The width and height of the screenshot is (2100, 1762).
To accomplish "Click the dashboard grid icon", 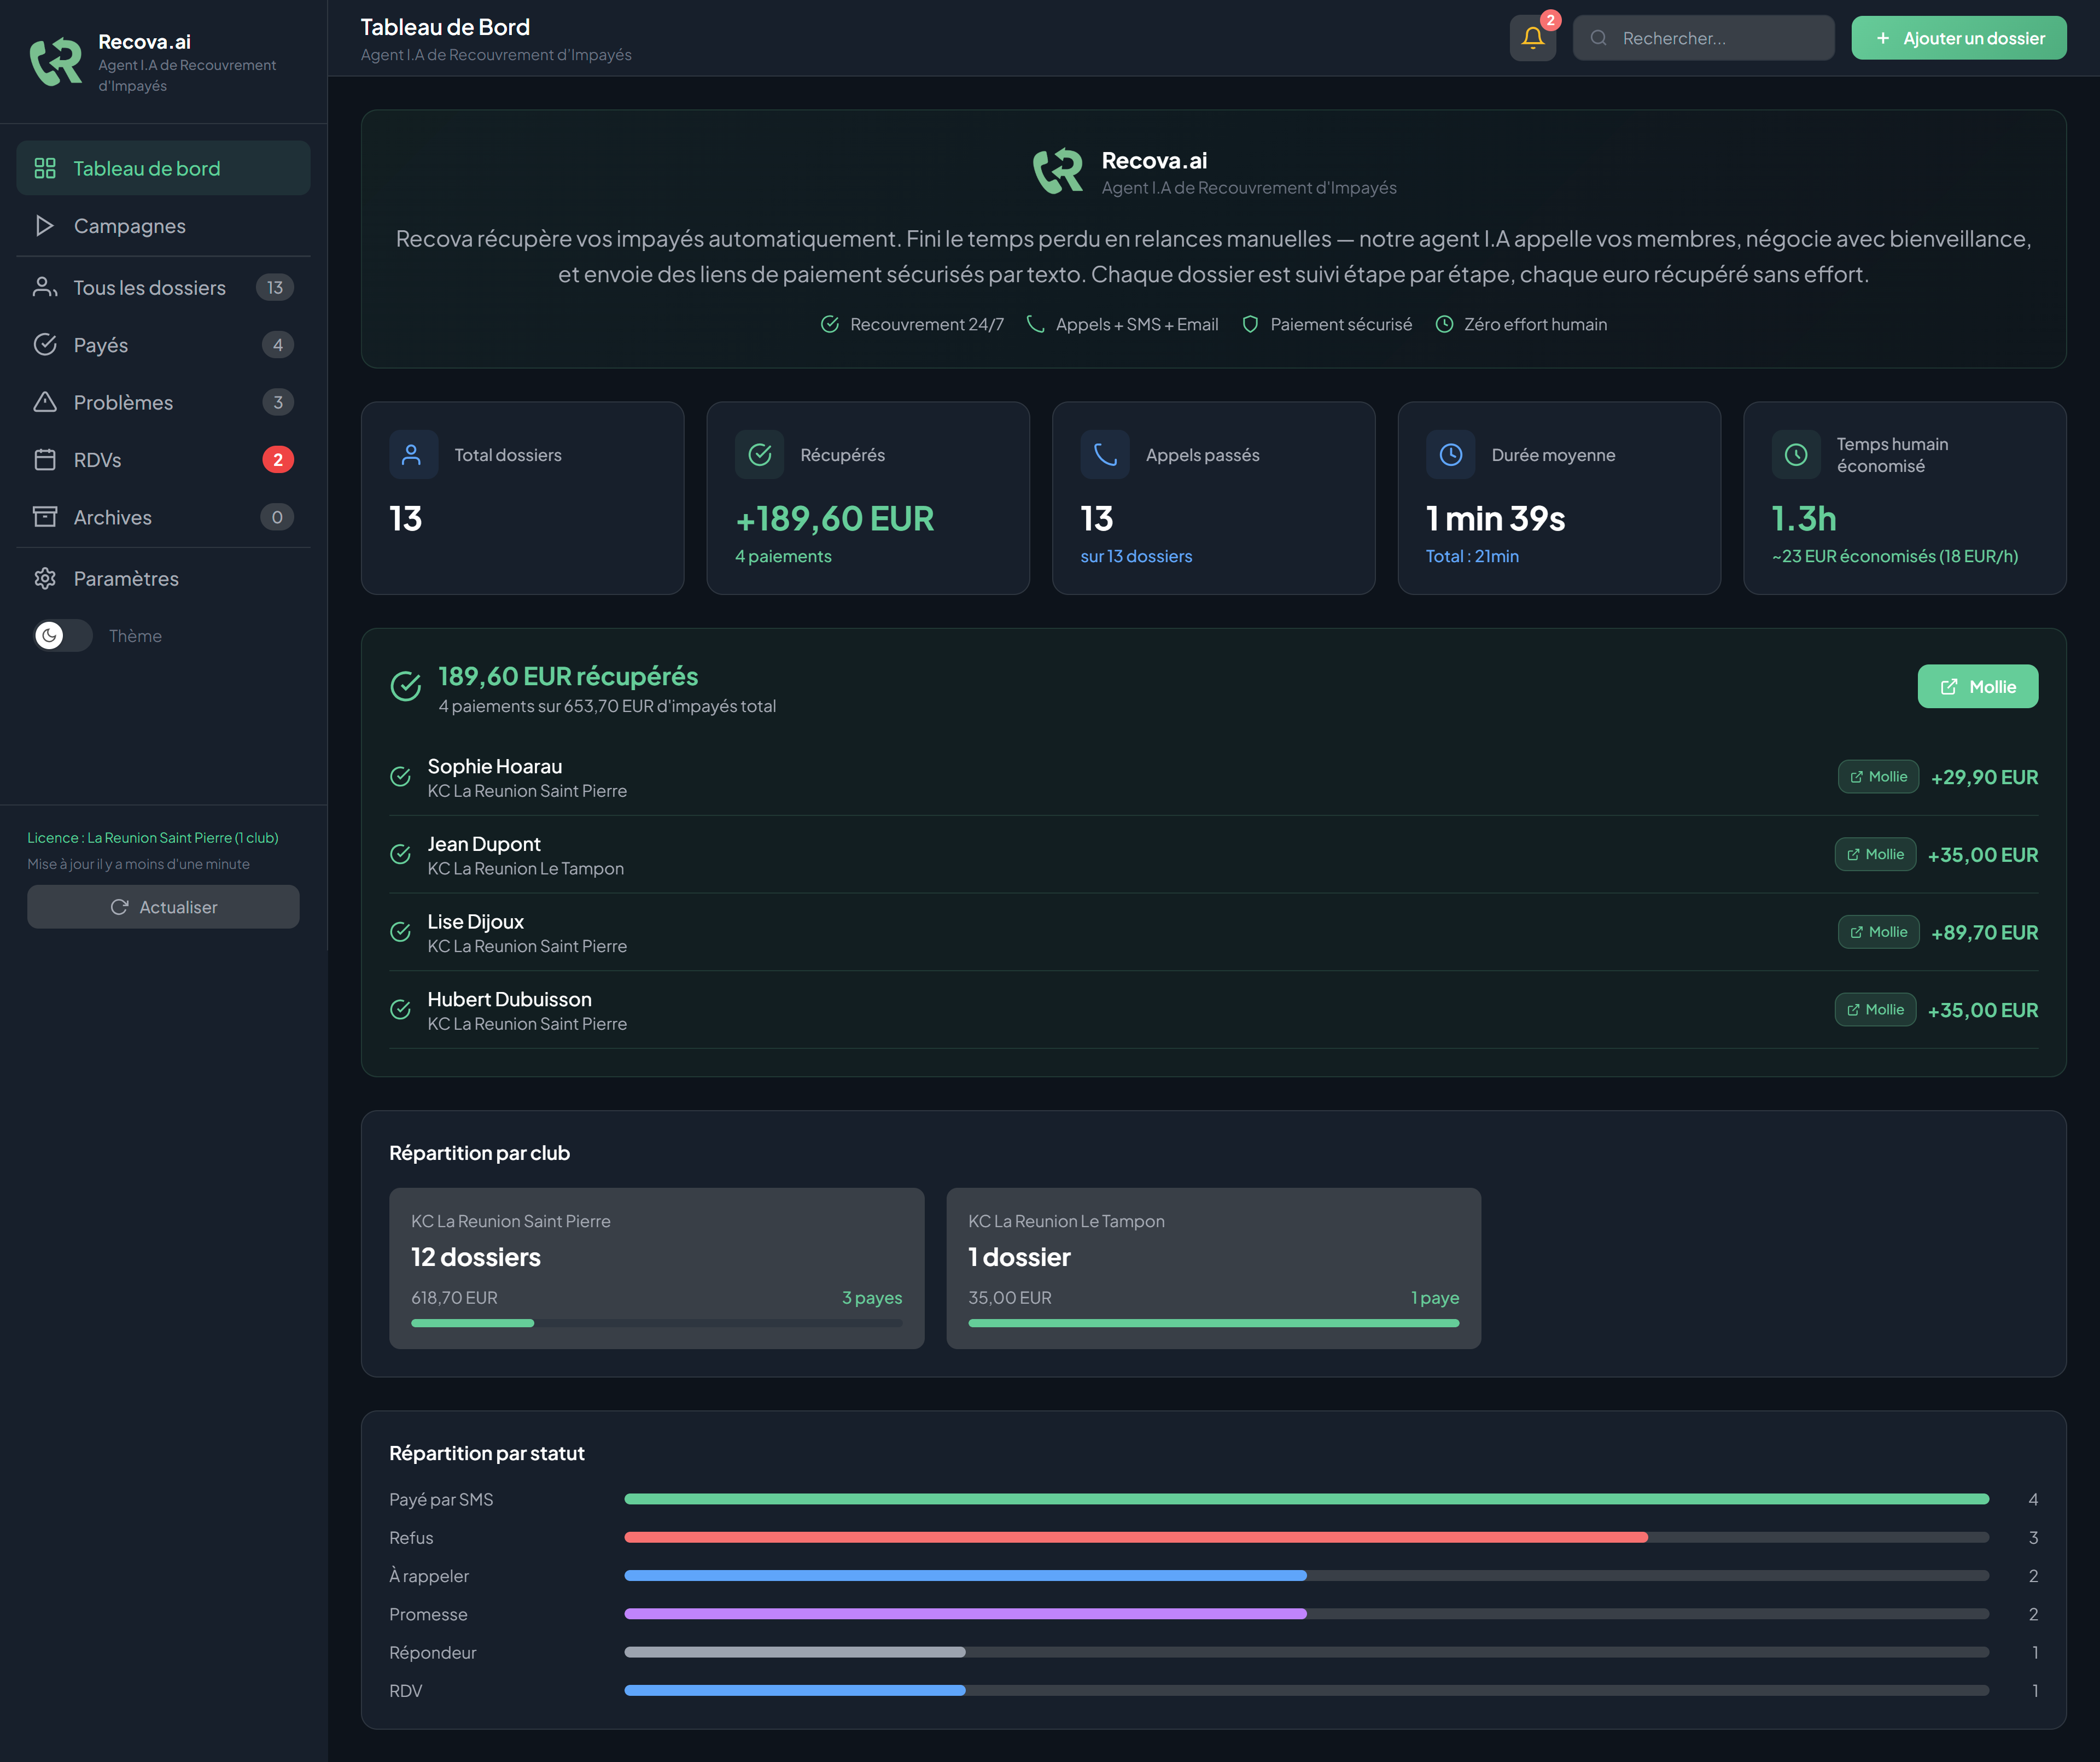I will point(45,168).
